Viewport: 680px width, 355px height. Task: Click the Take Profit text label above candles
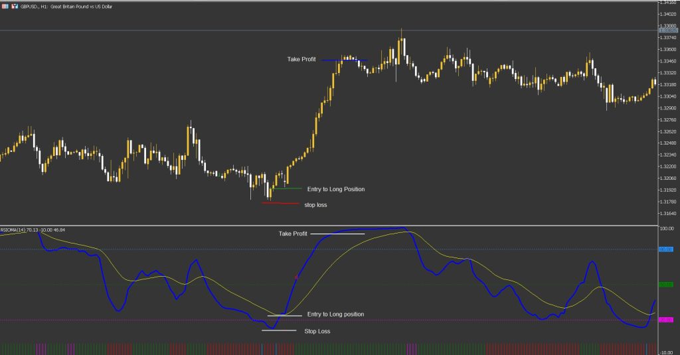(301, 59)
